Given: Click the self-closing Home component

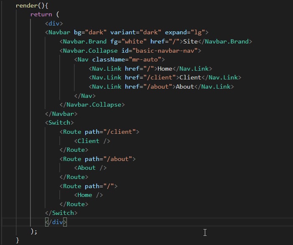Looking at the screenshot, I should pyautogui.click(x=88, y=195).
